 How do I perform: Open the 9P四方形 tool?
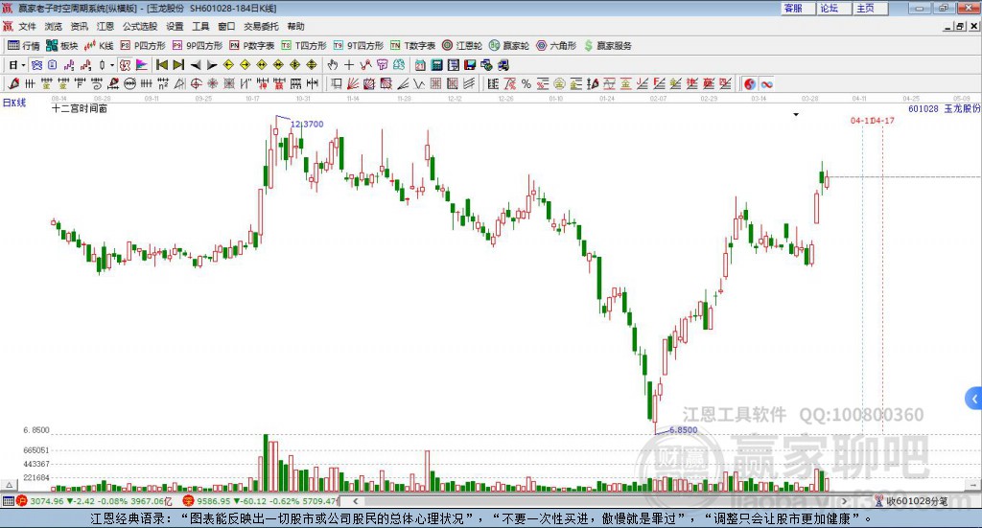click(x=198, y=46)
